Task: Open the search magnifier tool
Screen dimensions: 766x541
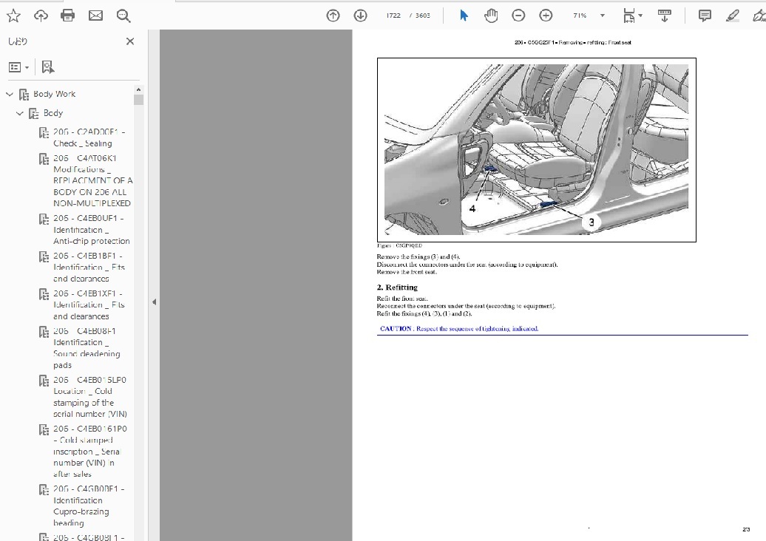Action: pos(123,15)
